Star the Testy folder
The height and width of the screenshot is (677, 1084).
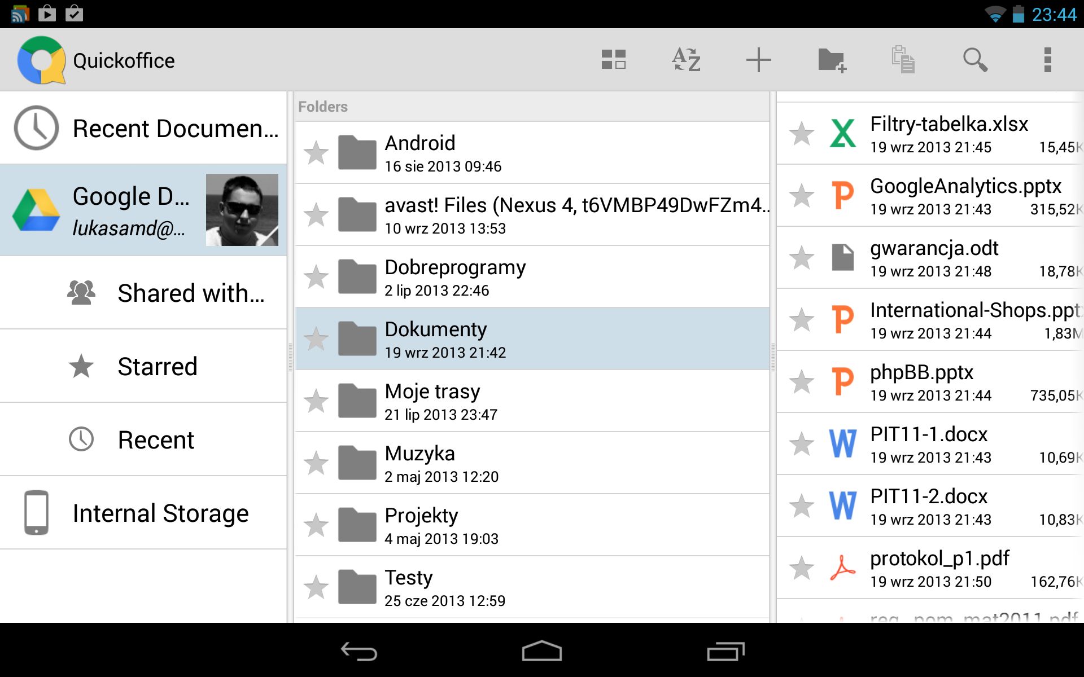[x=316, y=587]
